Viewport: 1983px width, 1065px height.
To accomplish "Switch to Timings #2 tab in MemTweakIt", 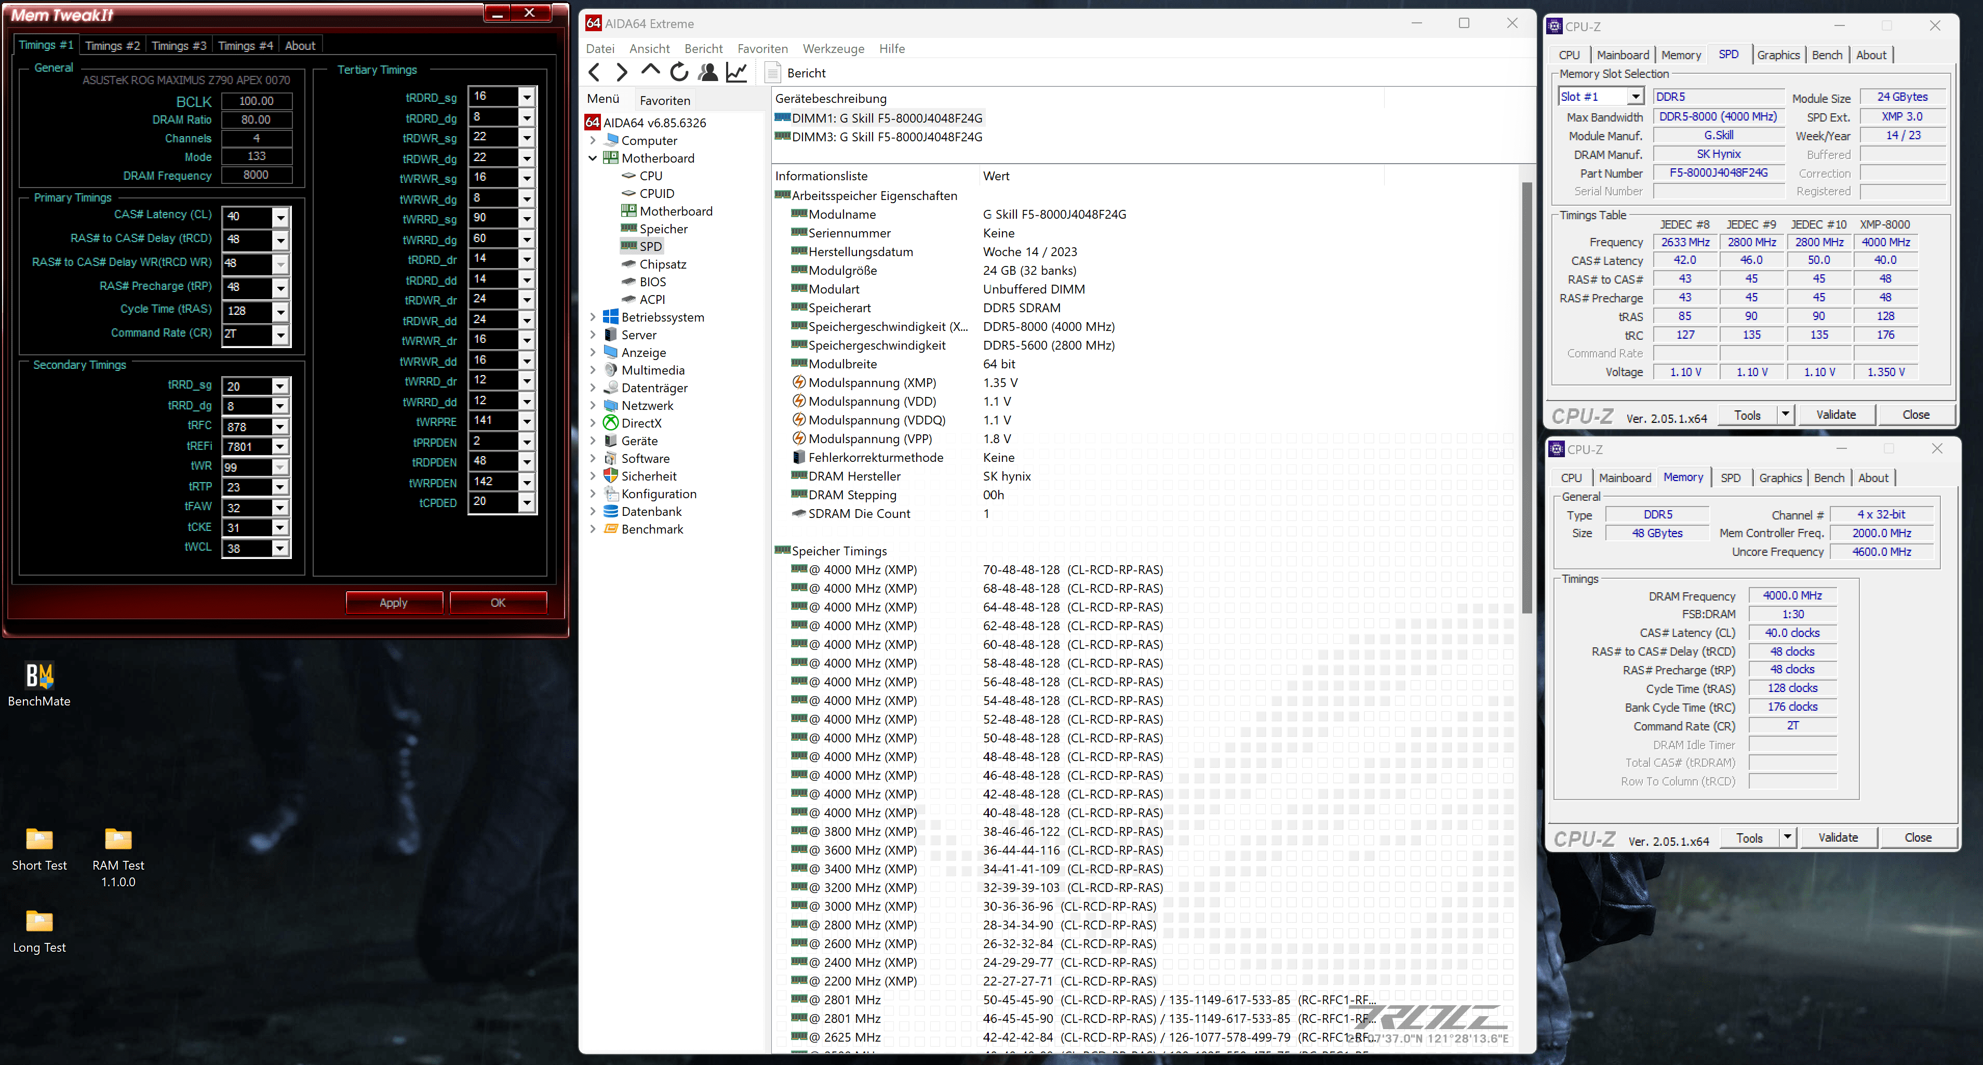I will [112, 45].
